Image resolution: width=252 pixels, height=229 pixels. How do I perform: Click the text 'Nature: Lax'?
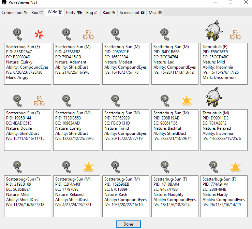164,62
